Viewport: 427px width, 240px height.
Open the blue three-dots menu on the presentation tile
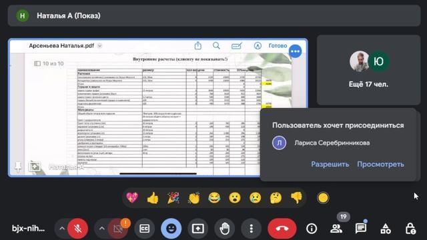point(296,51)
